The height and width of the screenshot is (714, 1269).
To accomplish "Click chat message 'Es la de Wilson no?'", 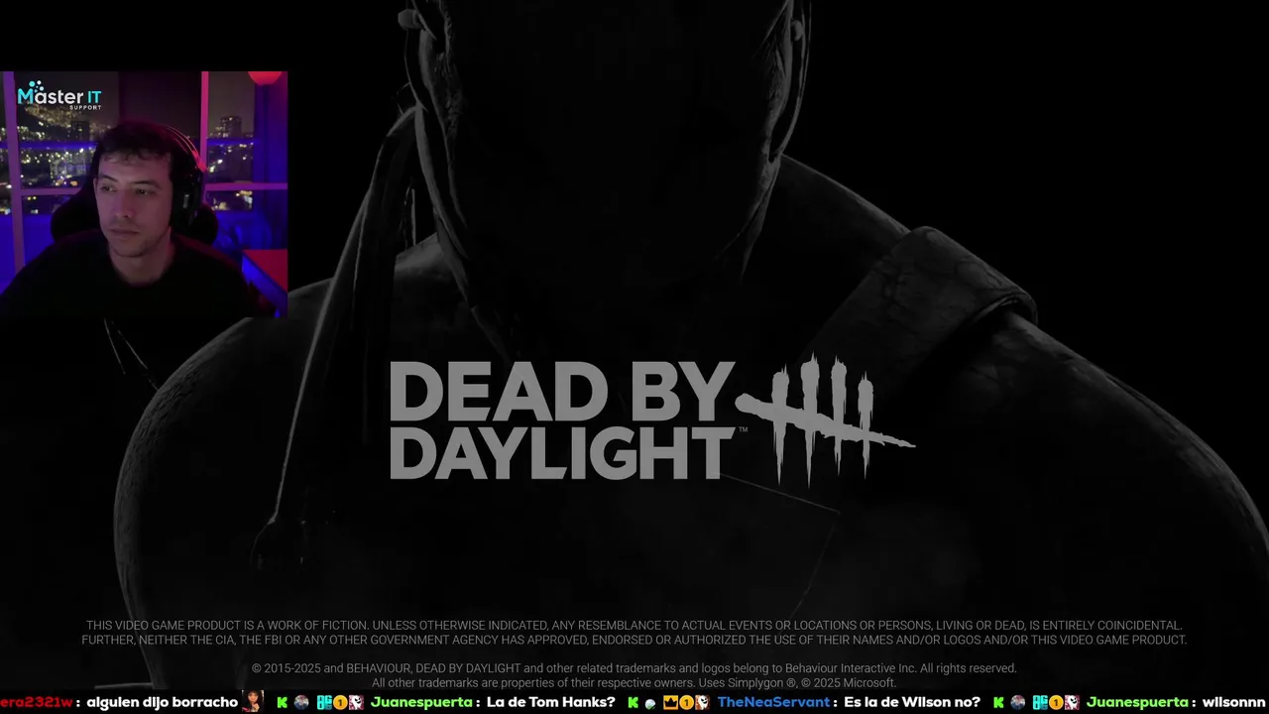I will pyautogui.click(x=912, y=702).
